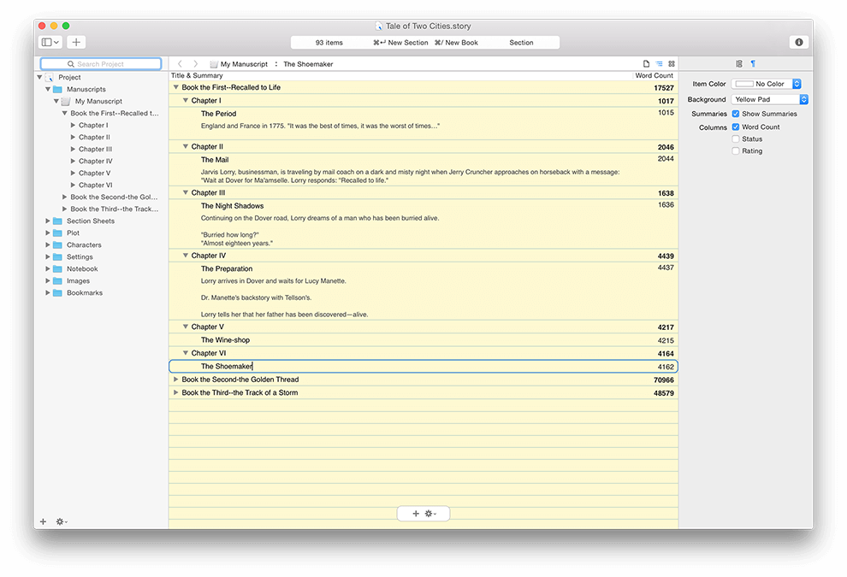Screen dimensions: 847x577
Task: Go forward with the right navigation arrow
Action: pos(196,64)
